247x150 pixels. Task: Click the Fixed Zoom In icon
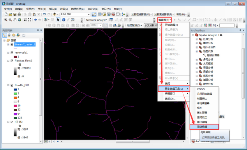(25, 20)
